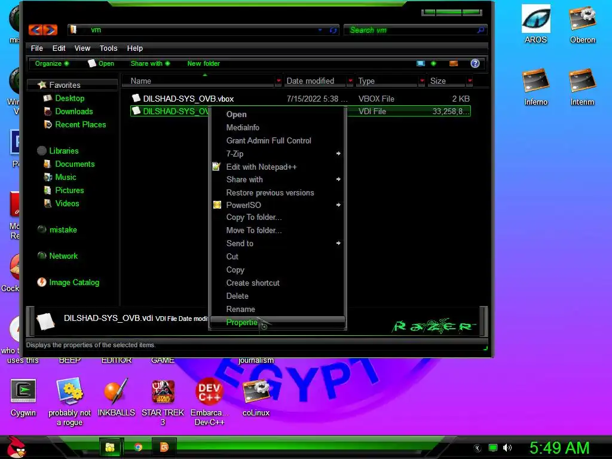
Task: Select Image Catalog in the sidebar
Action: click(74, 282)
